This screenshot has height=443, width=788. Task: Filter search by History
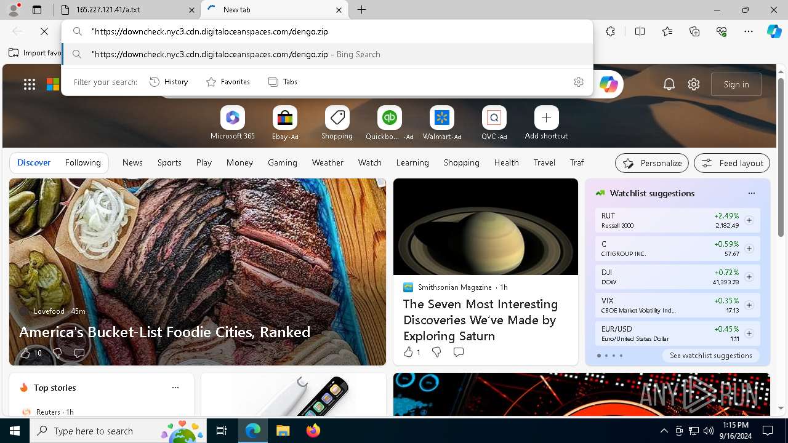click(169, 82)
